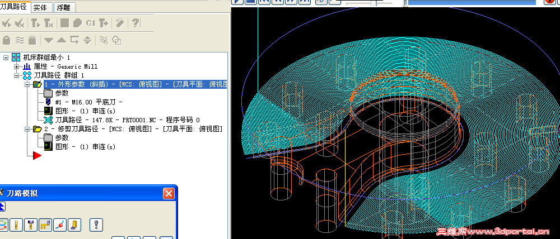Regenerate all selected operations (T with arrow)
The height and width of the screenshot is (239, 560).
pos(35,24)
